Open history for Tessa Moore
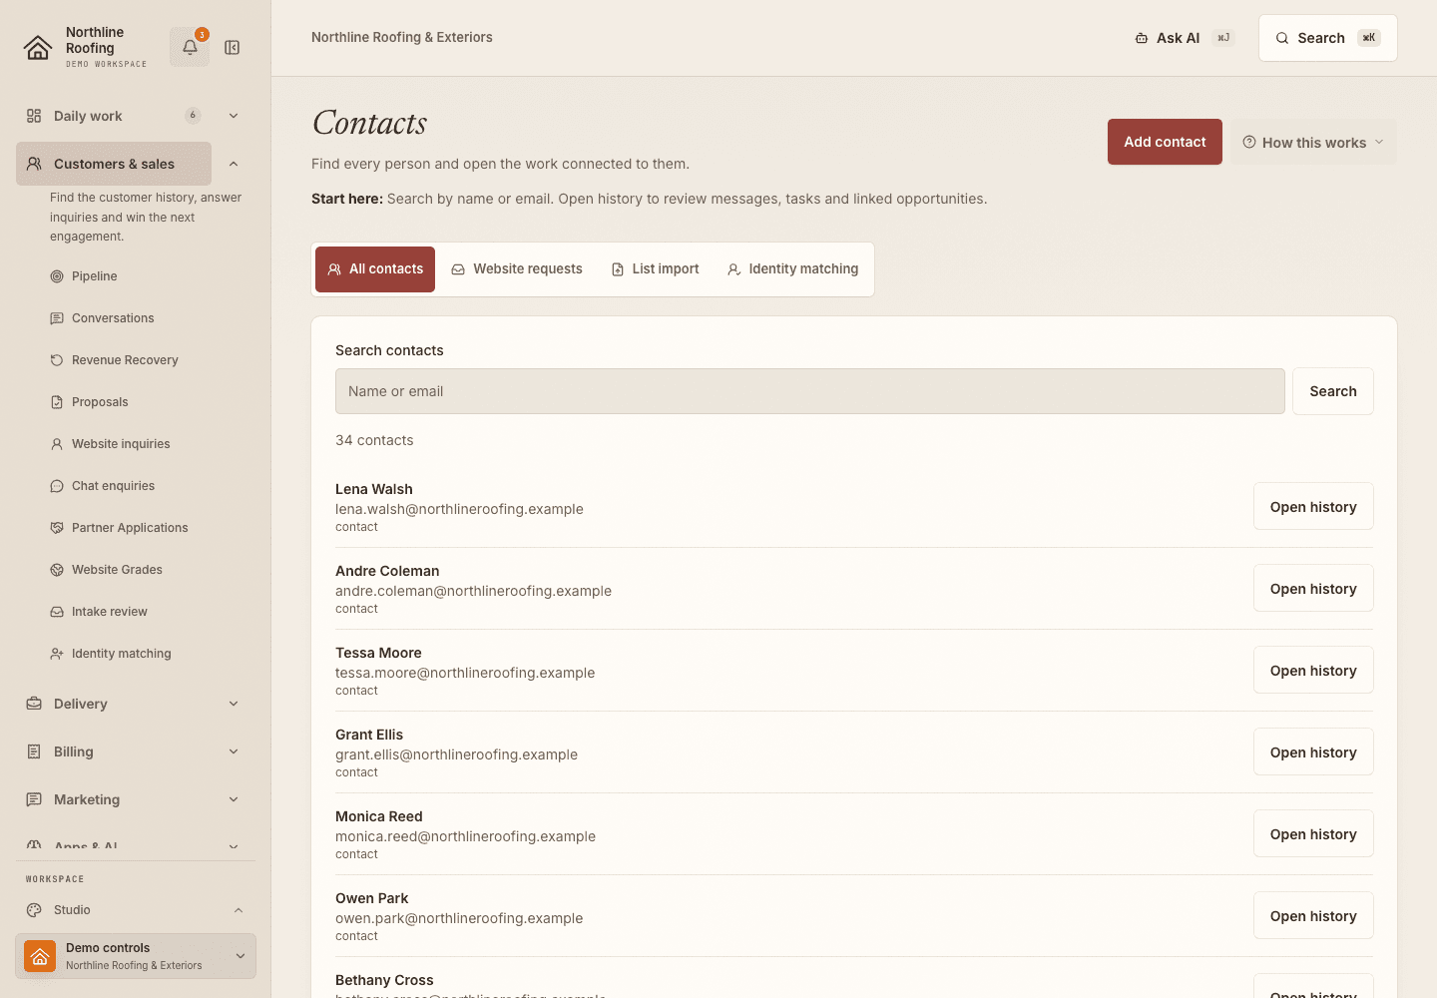1437x998 pixels. click(1313, 671)
